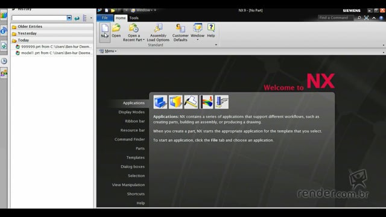Open quick access Window dropdown
This screenshot has height=217, width=386.
pos(142,10)
